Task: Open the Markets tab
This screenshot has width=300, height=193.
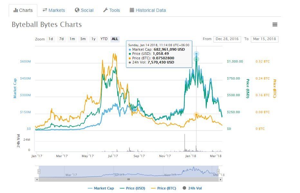Action: point(54,10)
